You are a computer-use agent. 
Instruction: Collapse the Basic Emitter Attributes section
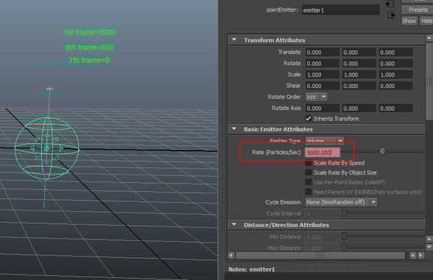pos(234,129)
